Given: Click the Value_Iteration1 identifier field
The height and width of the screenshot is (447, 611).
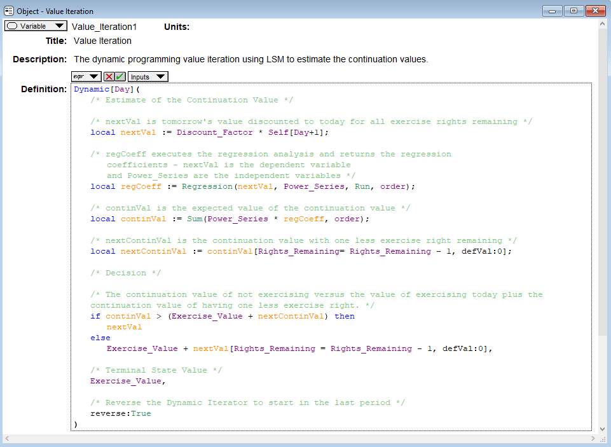Looking at the screenshot, I should click(104, 27).
